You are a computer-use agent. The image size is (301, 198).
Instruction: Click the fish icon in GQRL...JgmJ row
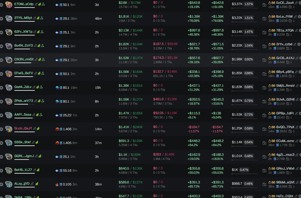pos(57,157)
